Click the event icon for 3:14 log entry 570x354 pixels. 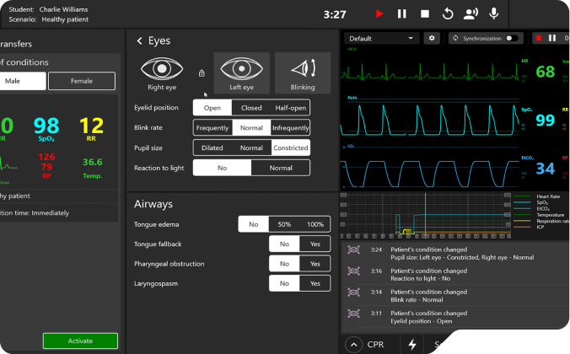[353, 292]
